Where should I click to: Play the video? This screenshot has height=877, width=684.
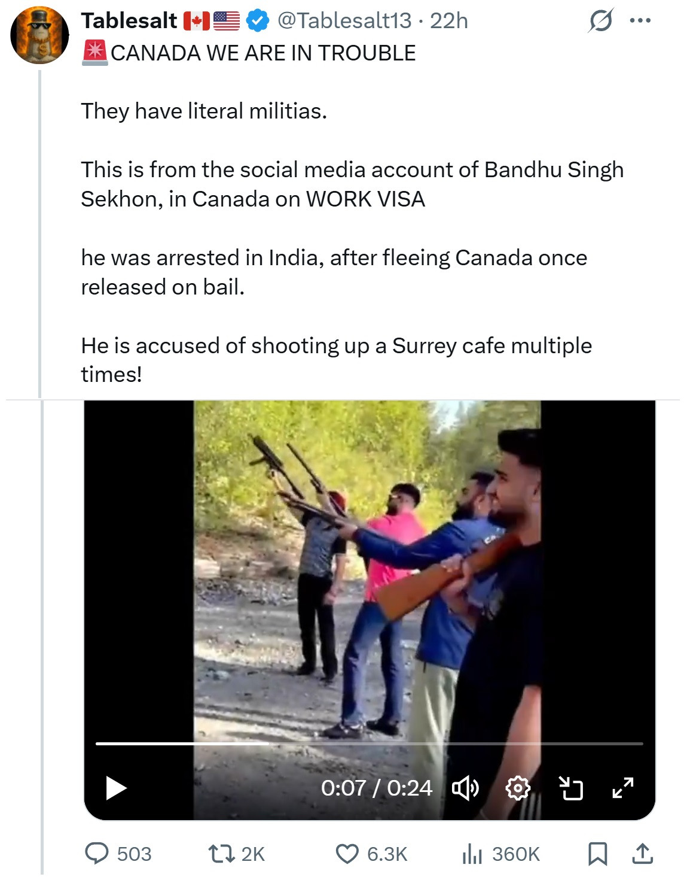[116, 788]
